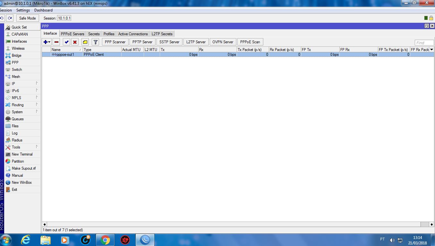The height and width of the screenshot is (246, 435).
Task: Open New WinBox from the sidebar
Action: click(22, 182)
